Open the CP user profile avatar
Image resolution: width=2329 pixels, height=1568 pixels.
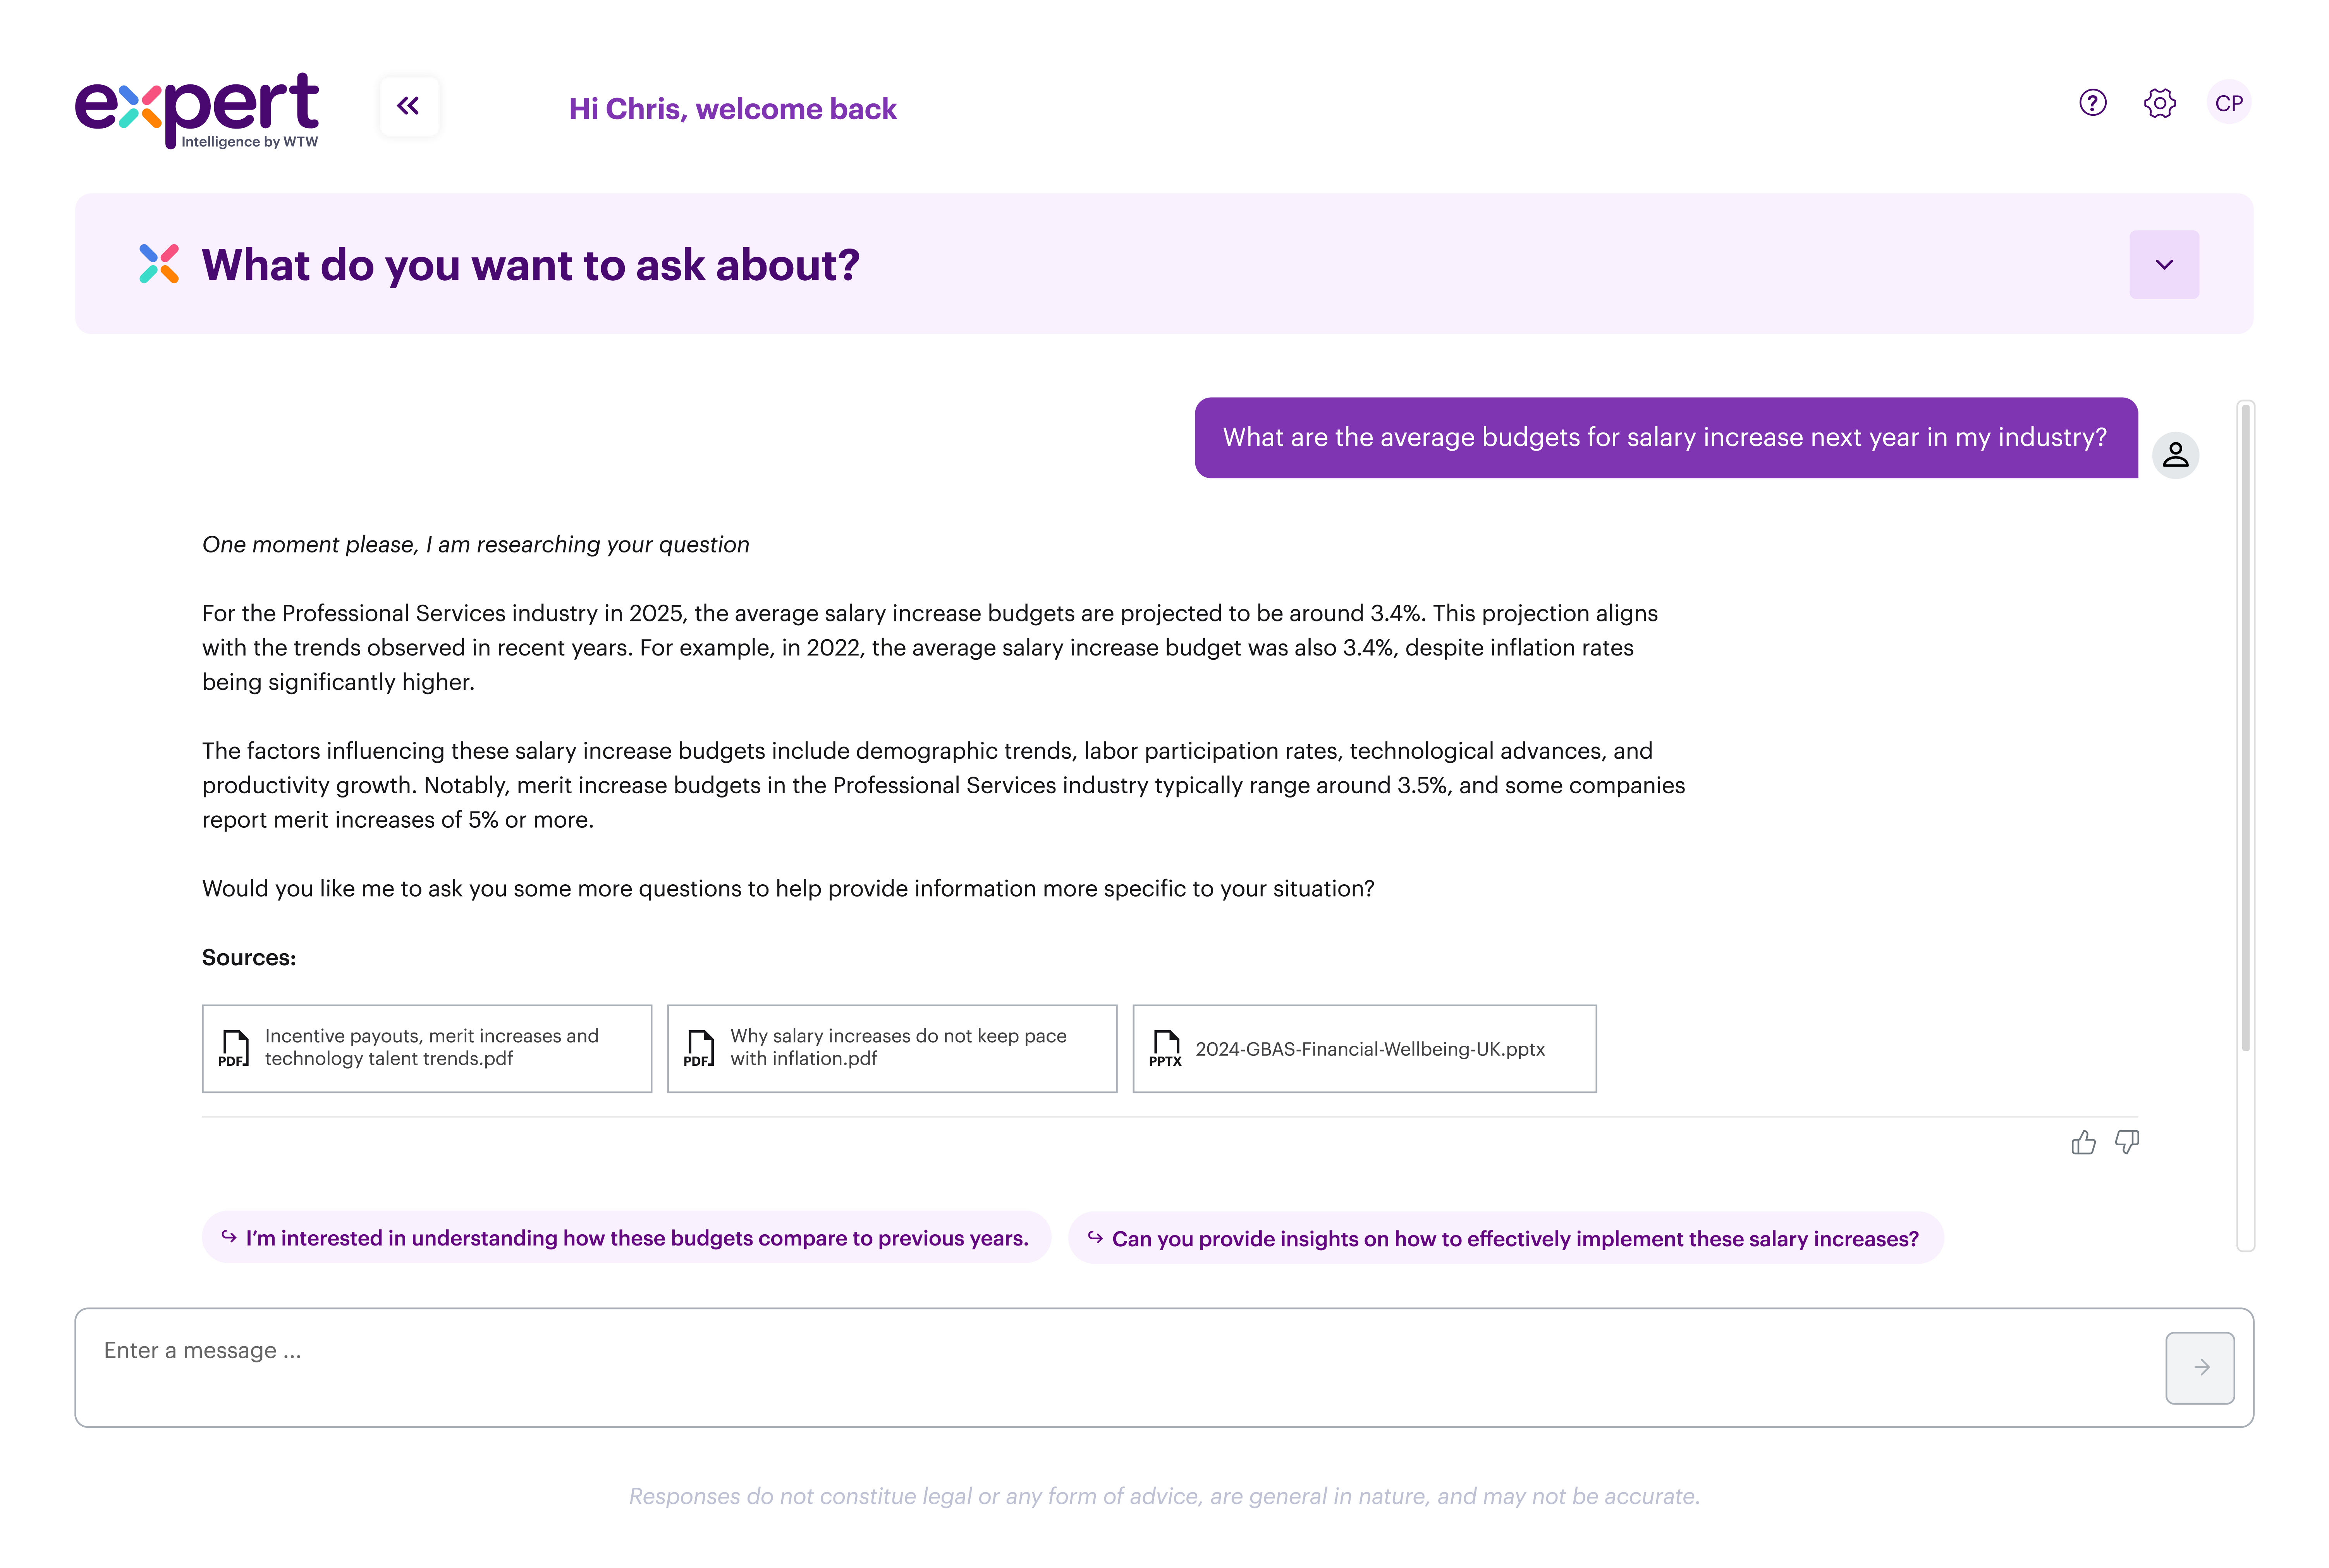(x=2229, y=103)
